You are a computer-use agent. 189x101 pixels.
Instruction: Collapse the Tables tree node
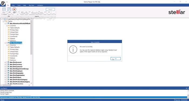[x=3, y=21]
